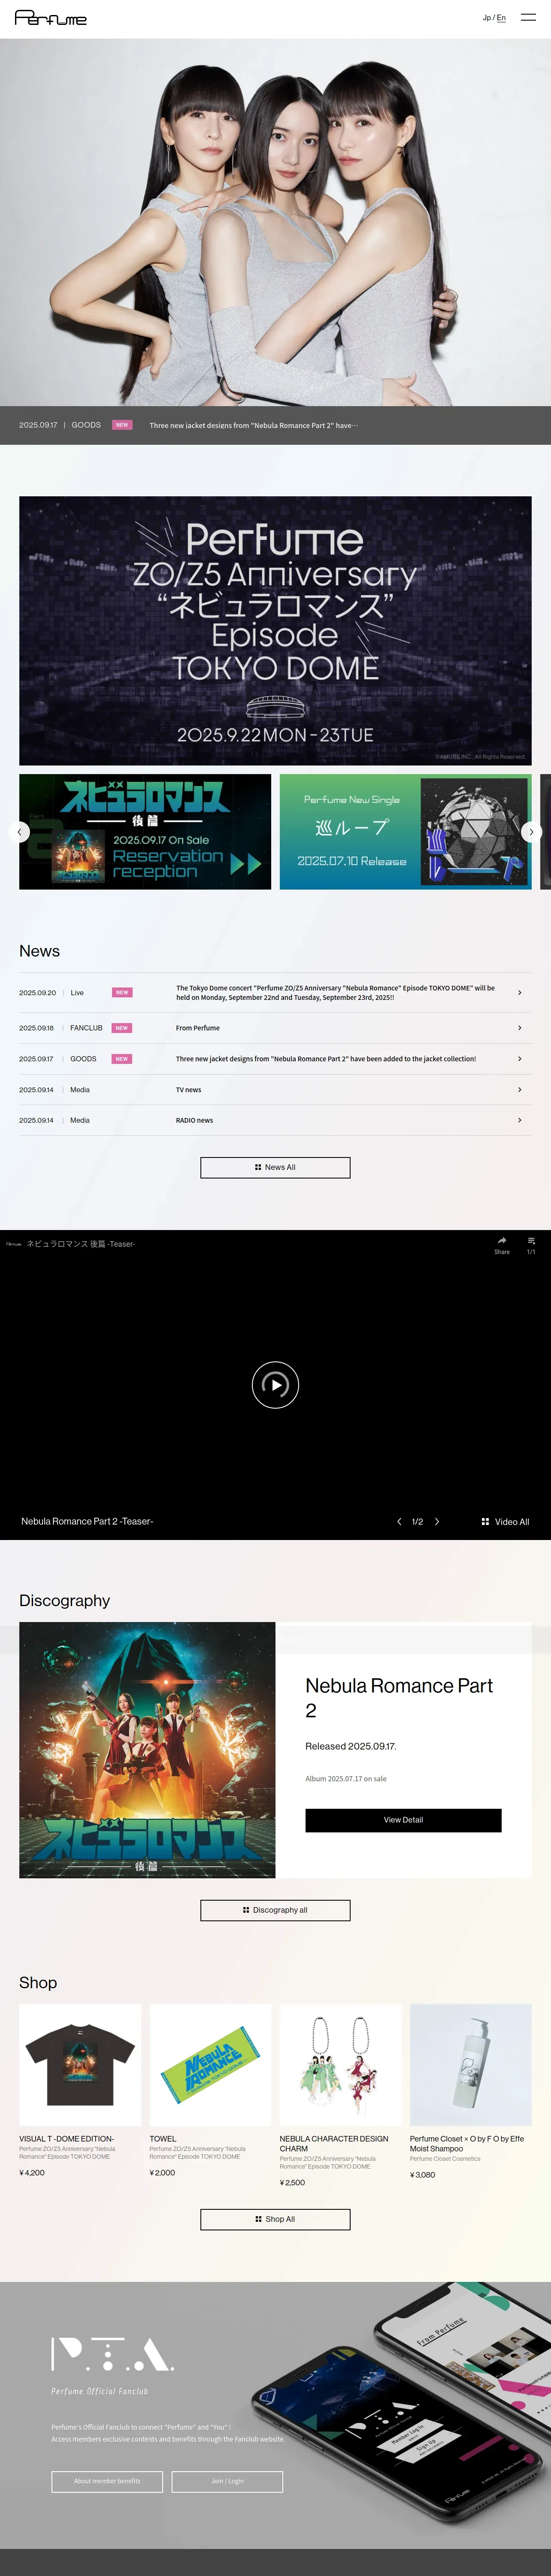The width and height of the screenshot is (551, 2576).
Task: Switch language to En
Action: [501, 18]
